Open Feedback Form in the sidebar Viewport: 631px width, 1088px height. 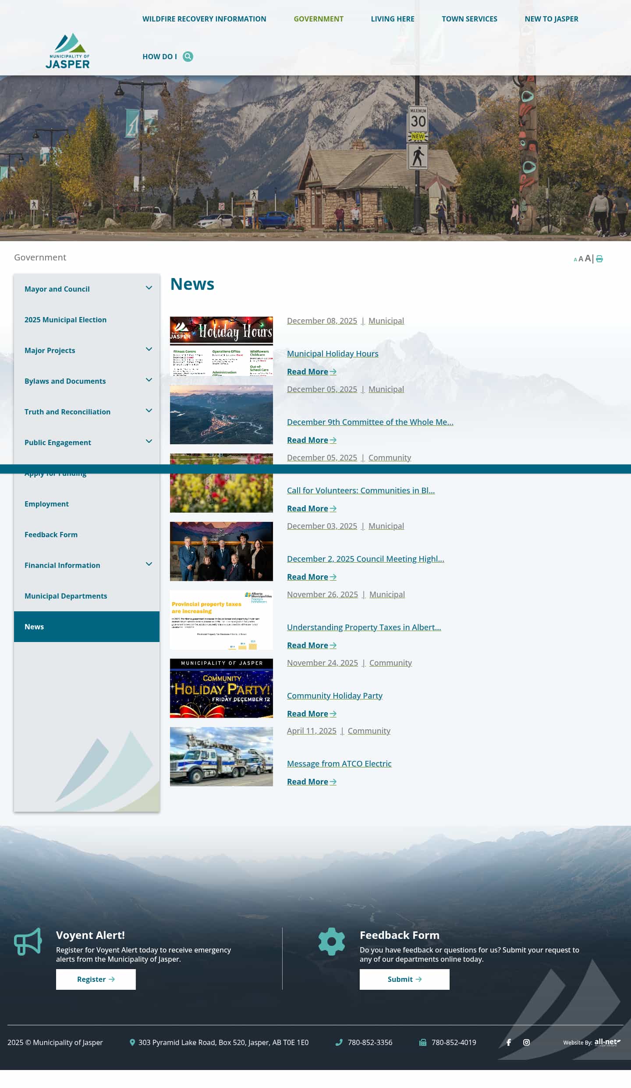click(x=51, y=535)
